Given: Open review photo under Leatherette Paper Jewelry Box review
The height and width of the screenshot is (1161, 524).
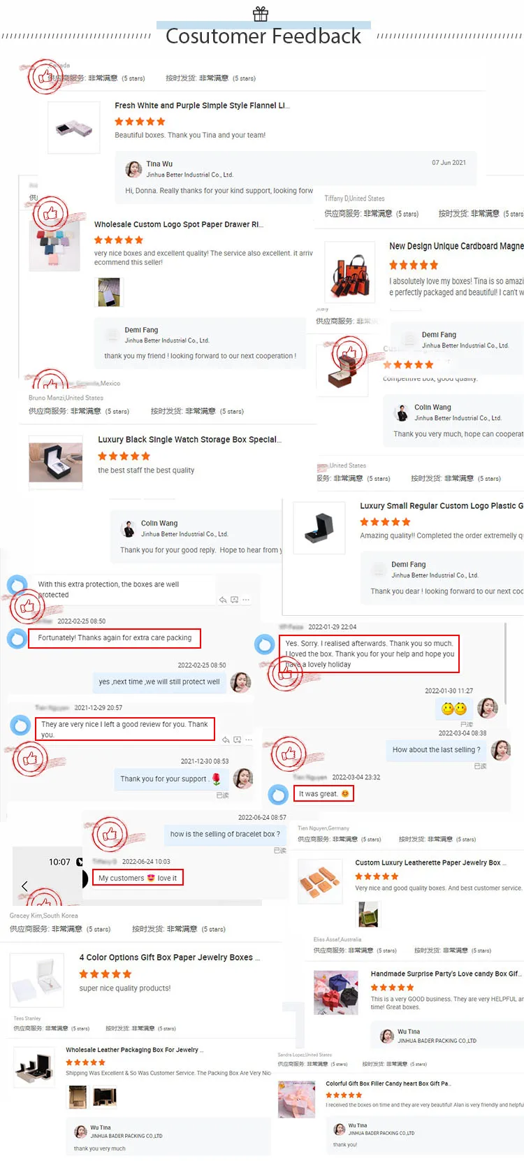Looking at the screenshot, I should pos(368,914).
